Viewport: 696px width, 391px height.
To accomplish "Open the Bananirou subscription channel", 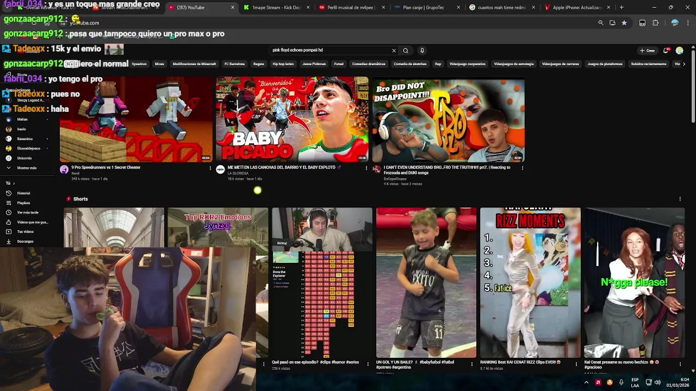I will pos(25,138).
